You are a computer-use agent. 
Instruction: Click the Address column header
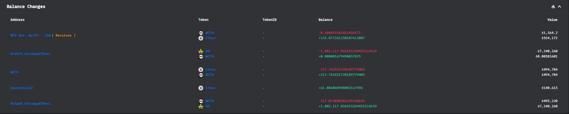click(18, 20)
